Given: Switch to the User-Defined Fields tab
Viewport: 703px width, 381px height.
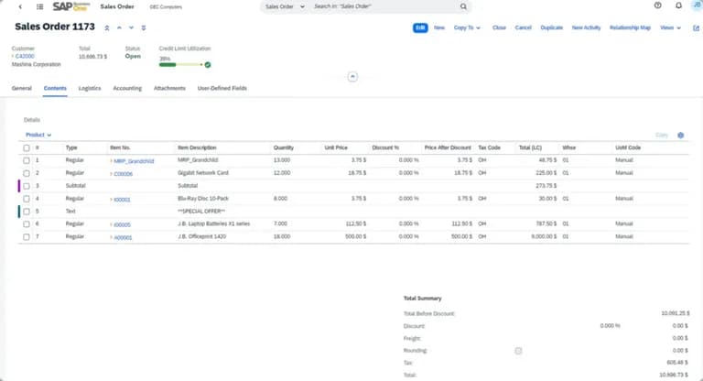Looking at the screenshot, I should [x=222, y=89].
